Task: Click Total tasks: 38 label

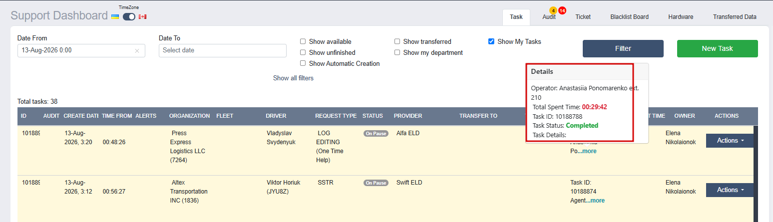Action: 37,101
